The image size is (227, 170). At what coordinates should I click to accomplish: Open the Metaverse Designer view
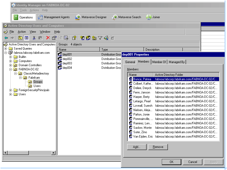click(91, 17)
